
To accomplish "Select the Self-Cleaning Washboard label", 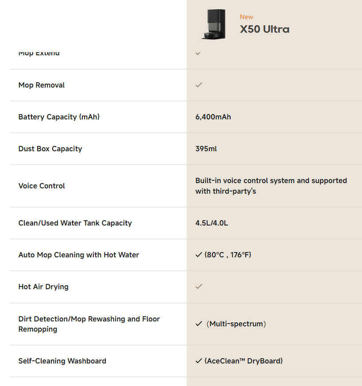I will (x=62, y=361).
